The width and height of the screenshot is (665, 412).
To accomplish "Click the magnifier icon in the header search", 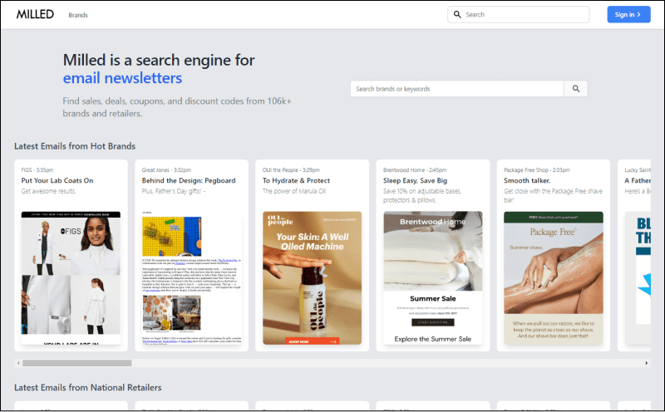I will click(x=457, y=14).
